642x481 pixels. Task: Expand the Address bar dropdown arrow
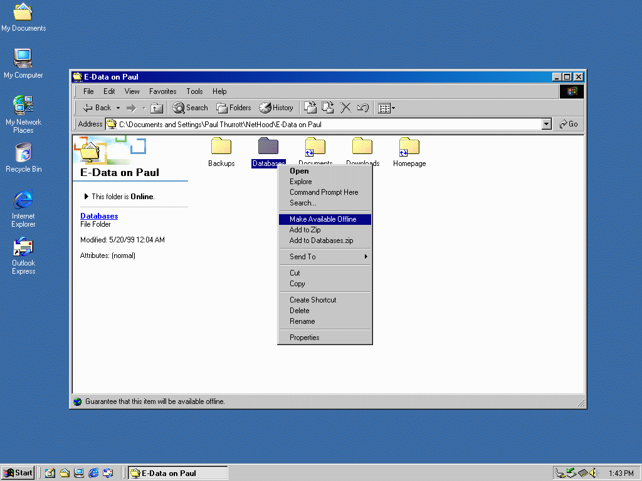coord(546,124)
